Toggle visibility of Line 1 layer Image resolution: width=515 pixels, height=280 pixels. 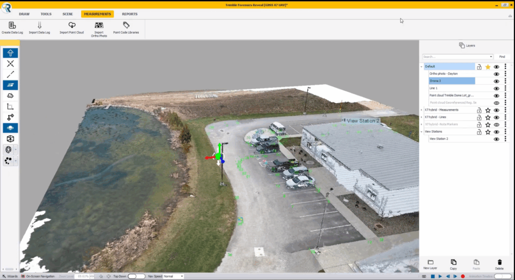(496, 88)
